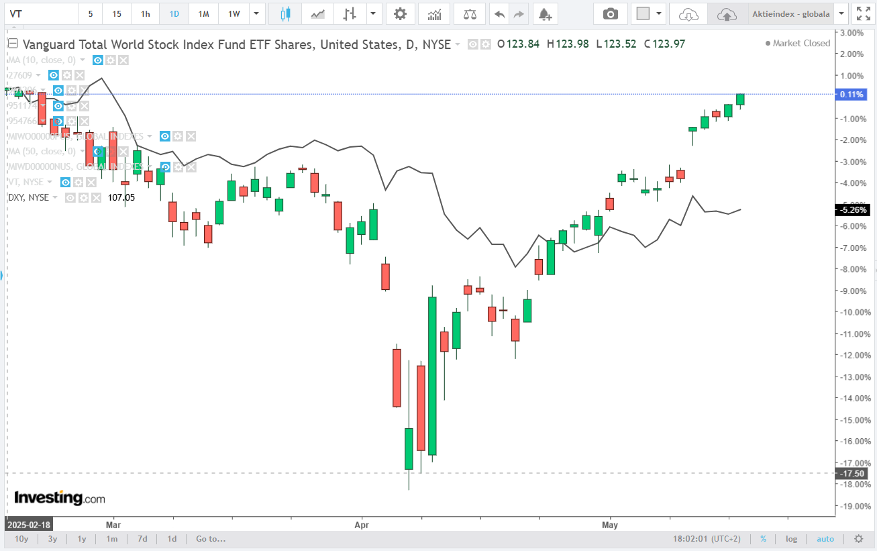Viewport: 877px width, 551px height.
Task: Set the date range to 10y
Action: click(x=21, y=539)
